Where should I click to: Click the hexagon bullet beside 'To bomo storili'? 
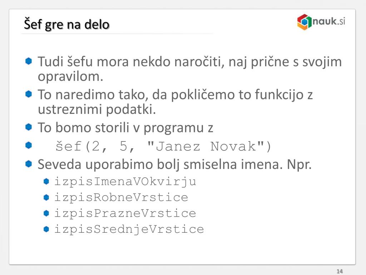(x=29, y=127)
